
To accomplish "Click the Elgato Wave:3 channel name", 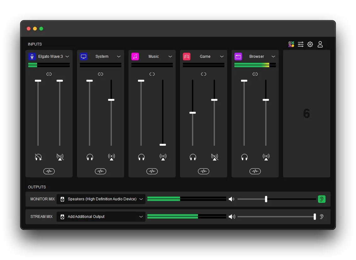I will click(x=51, y=57).
